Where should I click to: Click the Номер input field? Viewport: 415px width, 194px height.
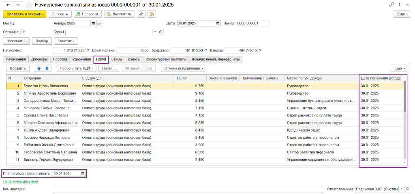click(x=253, y=23)
